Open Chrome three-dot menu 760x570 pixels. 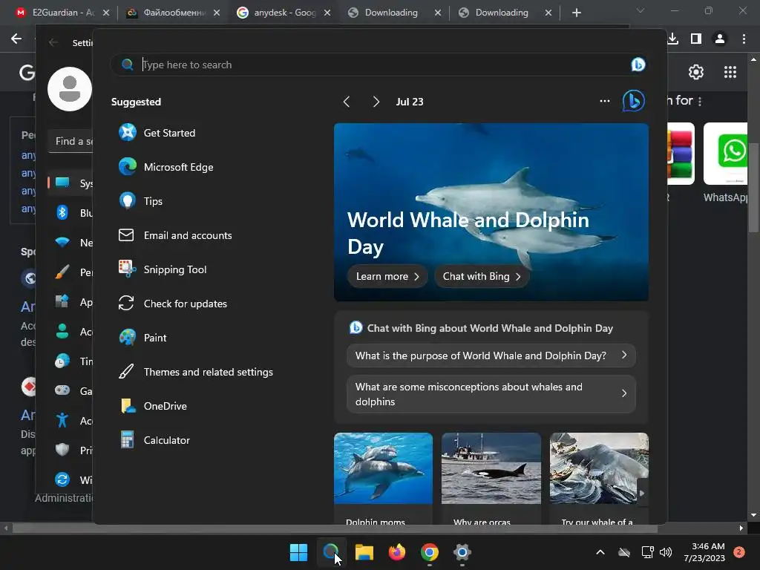click(x=744, y=39)
